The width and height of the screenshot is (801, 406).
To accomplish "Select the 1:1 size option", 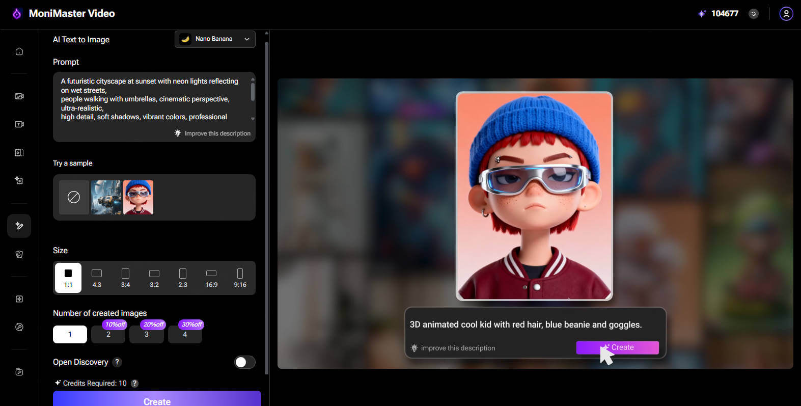I will pyautogui.click(x=68, y=278).
